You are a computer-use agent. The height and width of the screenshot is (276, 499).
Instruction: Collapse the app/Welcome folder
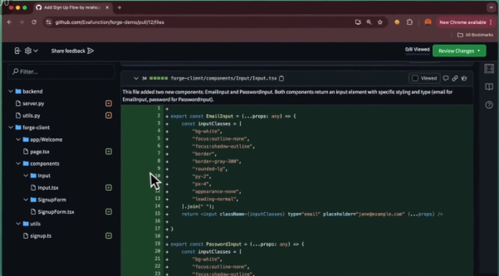point(18,139)
